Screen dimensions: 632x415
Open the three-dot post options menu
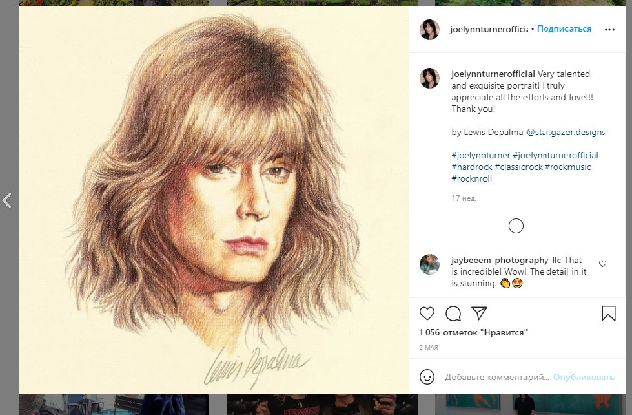pos(609,30)
